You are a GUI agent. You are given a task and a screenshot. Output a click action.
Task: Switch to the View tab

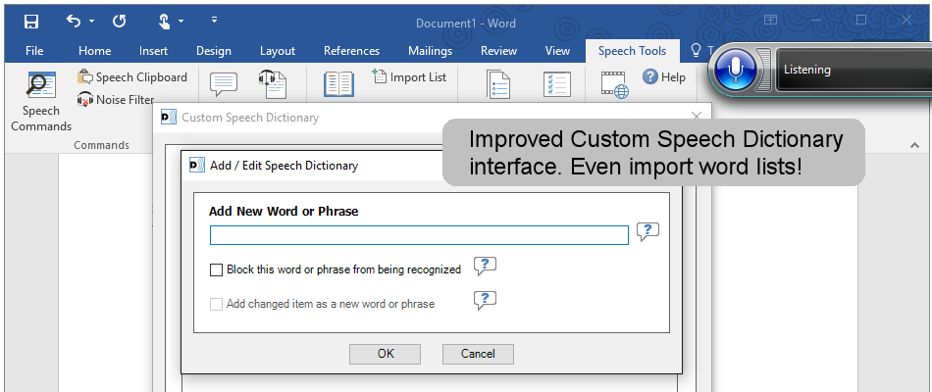(x=557, y=51)
